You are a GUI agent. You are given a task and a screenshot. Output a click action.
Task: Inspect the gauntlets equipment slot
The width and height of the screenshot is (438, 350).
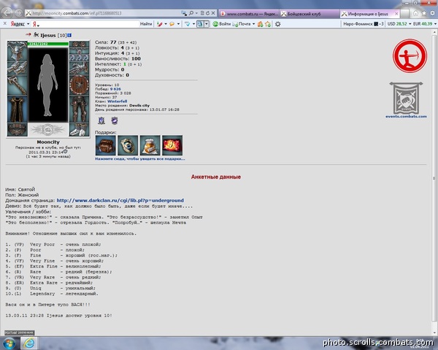(x=17, y=68)
